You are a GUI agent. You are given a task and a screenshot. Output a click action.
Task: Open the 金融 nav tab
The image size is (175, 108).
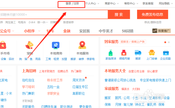tap(67, 31)
